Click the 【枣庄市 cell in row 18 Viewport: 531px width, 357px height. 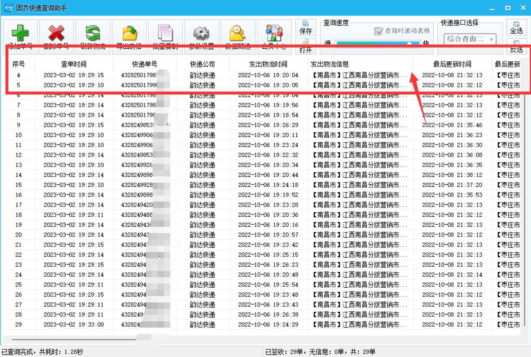click(x=508, y=215)
